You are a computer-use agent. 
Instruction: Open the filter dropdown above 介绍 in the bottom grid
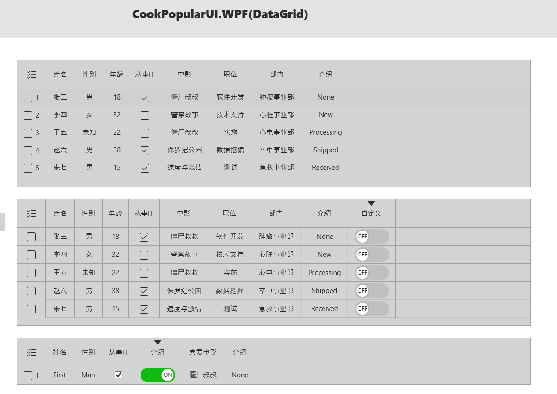tap(158, 342)
